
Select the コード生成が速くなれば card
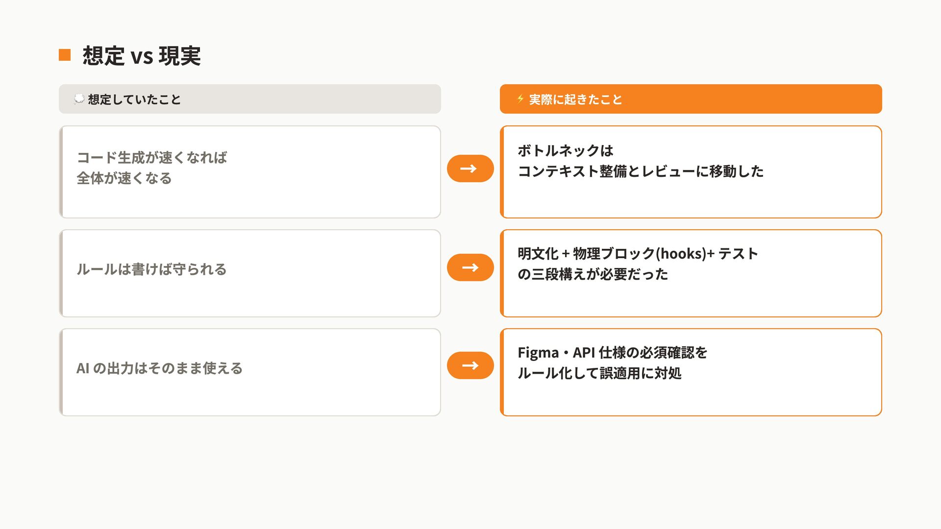tap(250, 172)
